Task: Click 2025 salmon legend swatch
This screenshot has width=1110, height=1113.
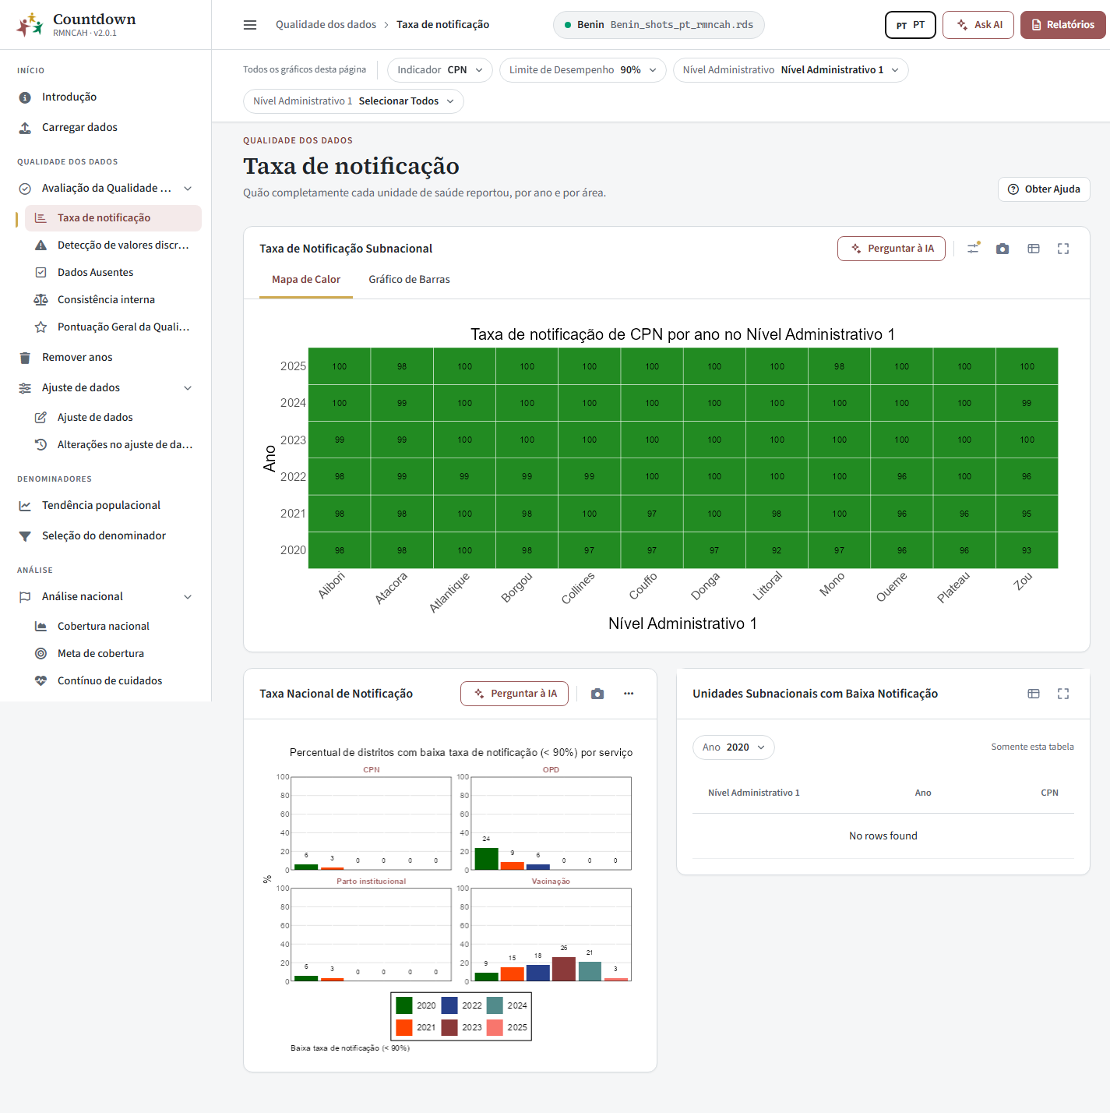Action: [495, 1027]
